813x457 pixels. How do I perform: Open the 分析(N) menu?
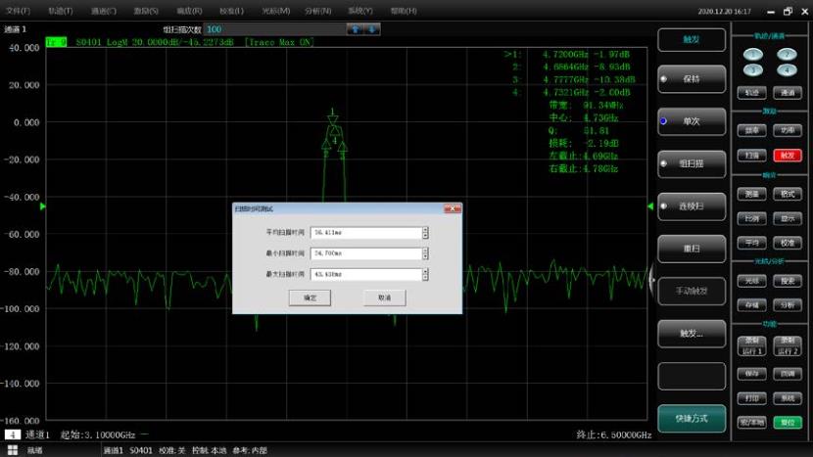point(317,11)
